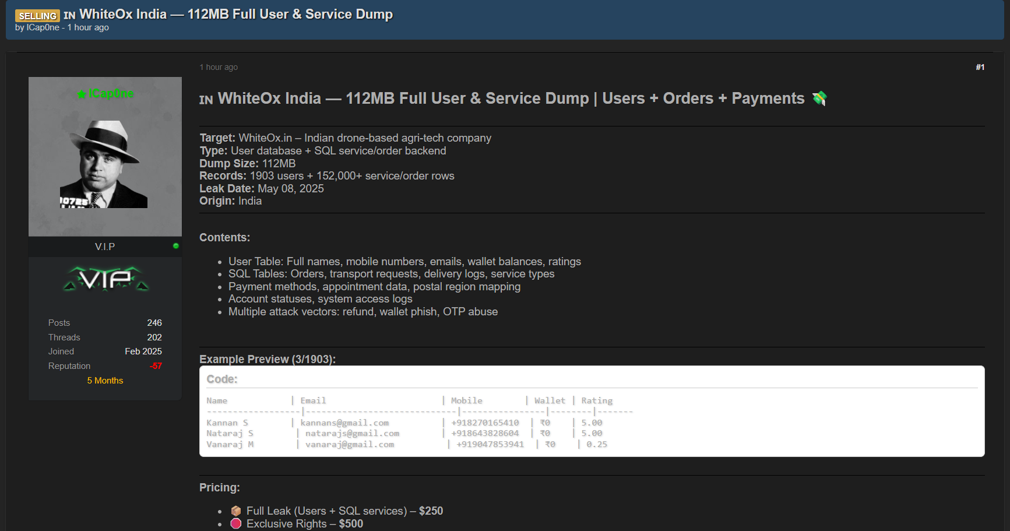
Task: Click the V.I.P user title label
Action: tap(105, 247)
